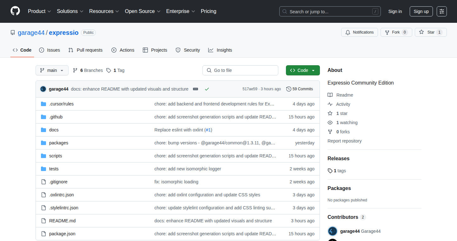Screen dimensions: 457x241
Task: Open "fix: isomorphic loading" commit message
Action: point(176,182)
